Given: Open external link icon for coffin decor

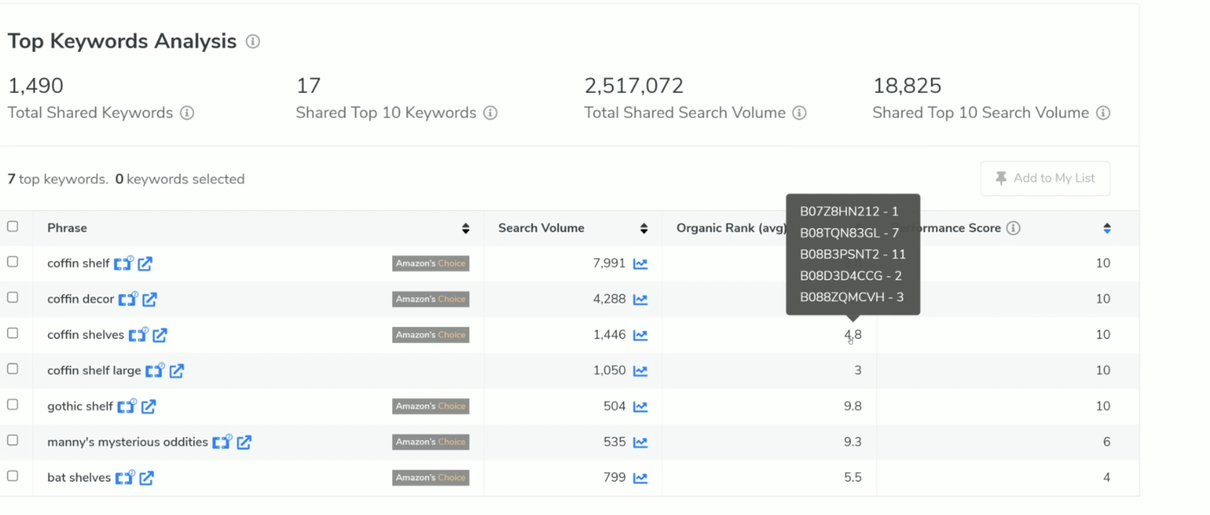Looking at the screenshot, I should [149, 299].
